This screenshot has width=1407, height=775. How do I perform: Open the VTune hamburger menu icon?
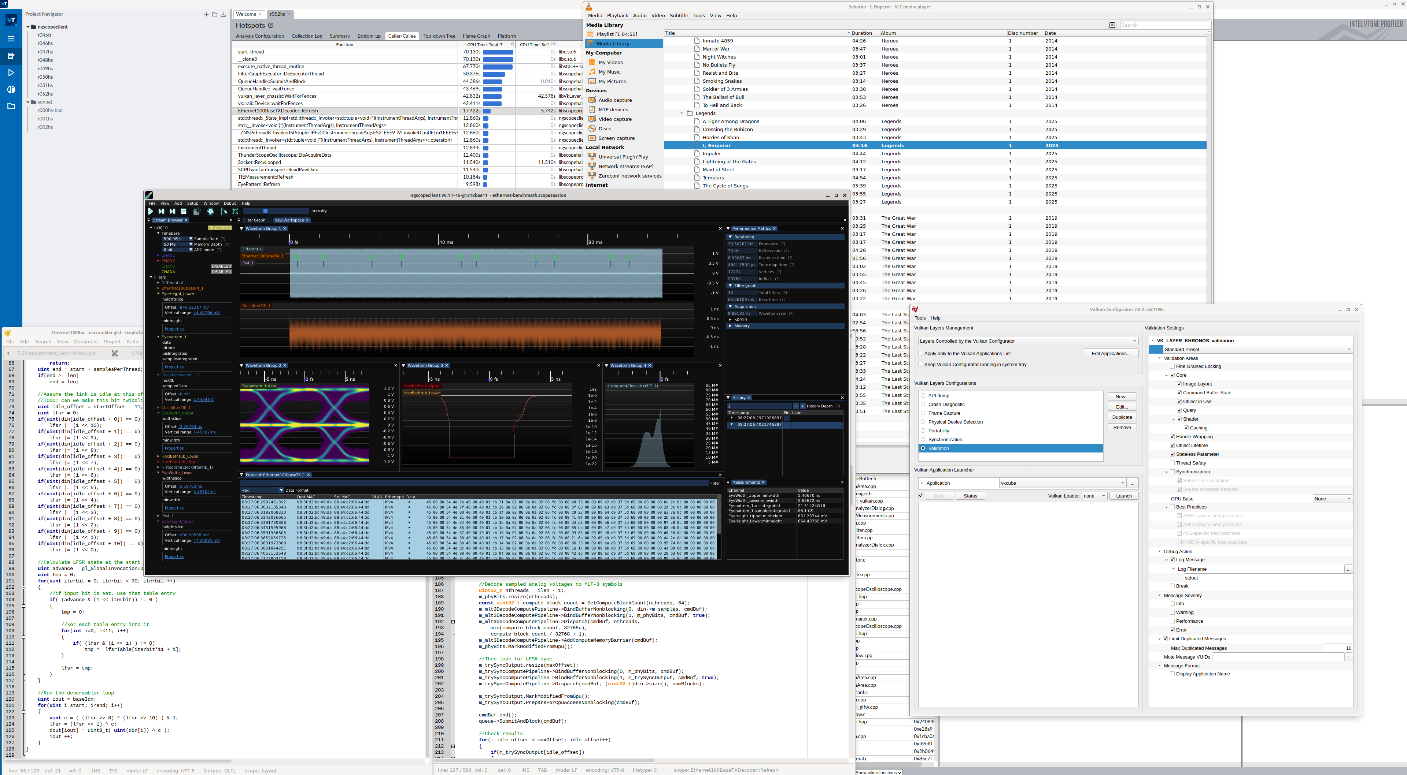coord(11,39)
